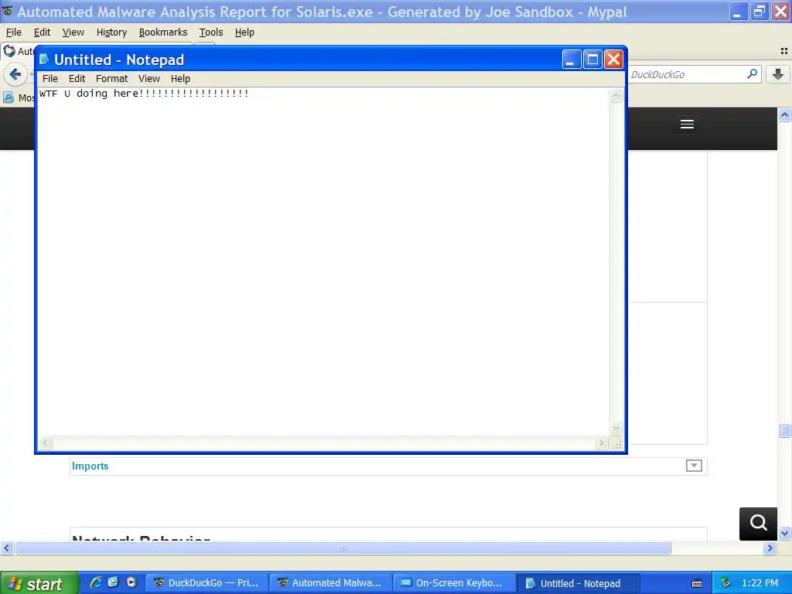Image resolution: width=792 pixels, height=594 pixels.
Task: Switch to Untitled - Notepad taskbar button
Action: tap(578, 583)
